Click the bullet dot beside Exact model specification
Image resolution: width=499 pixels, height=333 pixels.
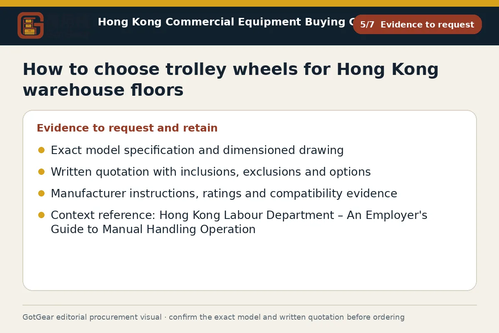coord(41,150)
